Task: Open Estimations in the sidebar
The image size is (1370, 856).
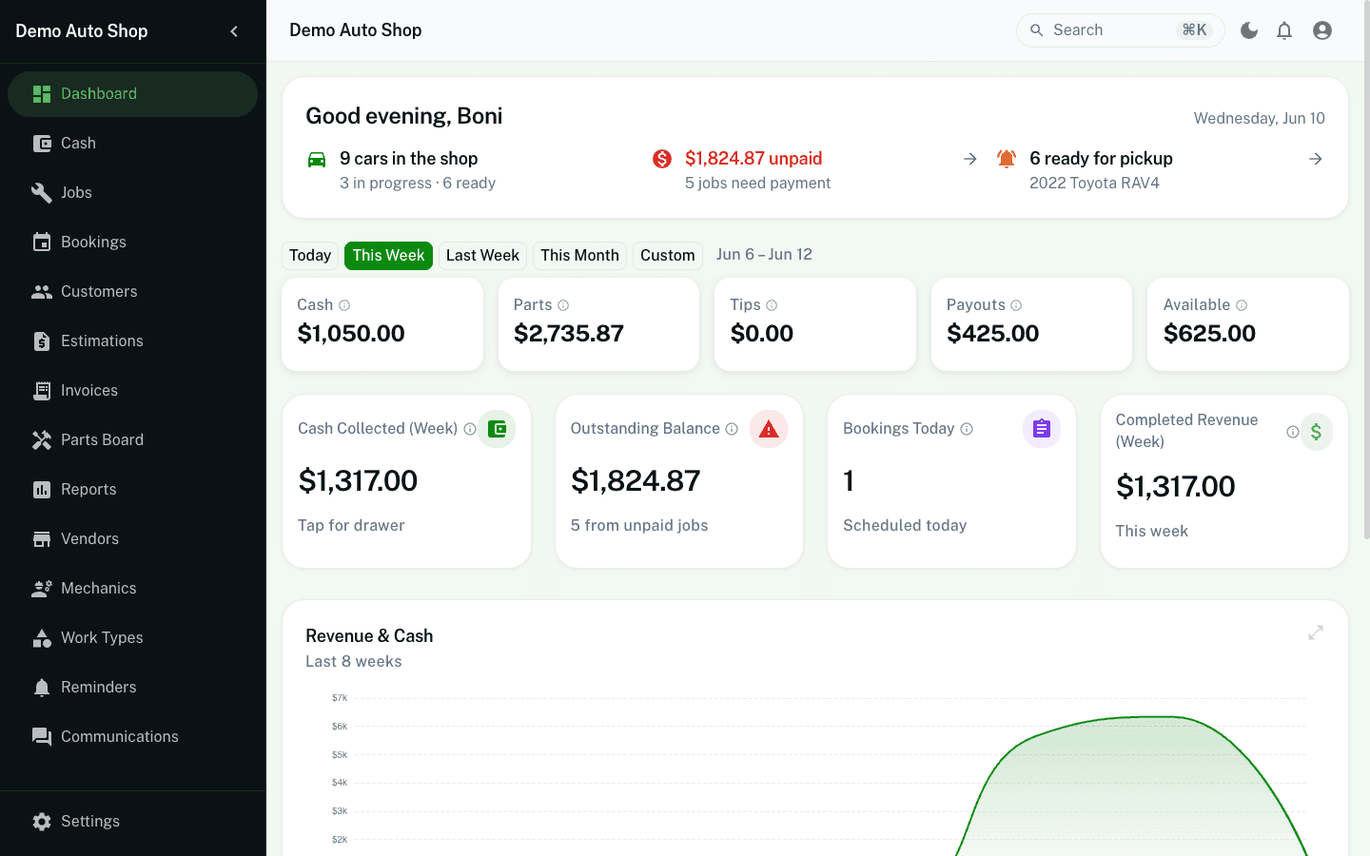Action: coord(132,341)
